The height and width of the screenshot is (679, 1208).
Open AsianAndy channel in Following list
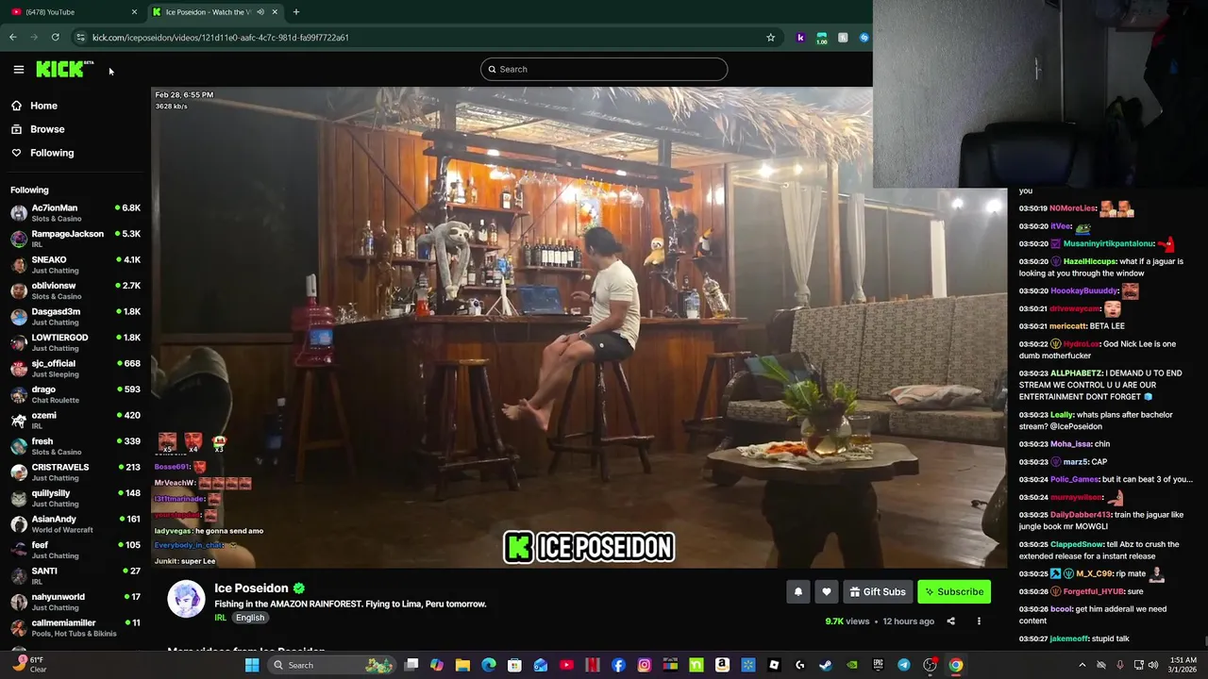point(75,524)
